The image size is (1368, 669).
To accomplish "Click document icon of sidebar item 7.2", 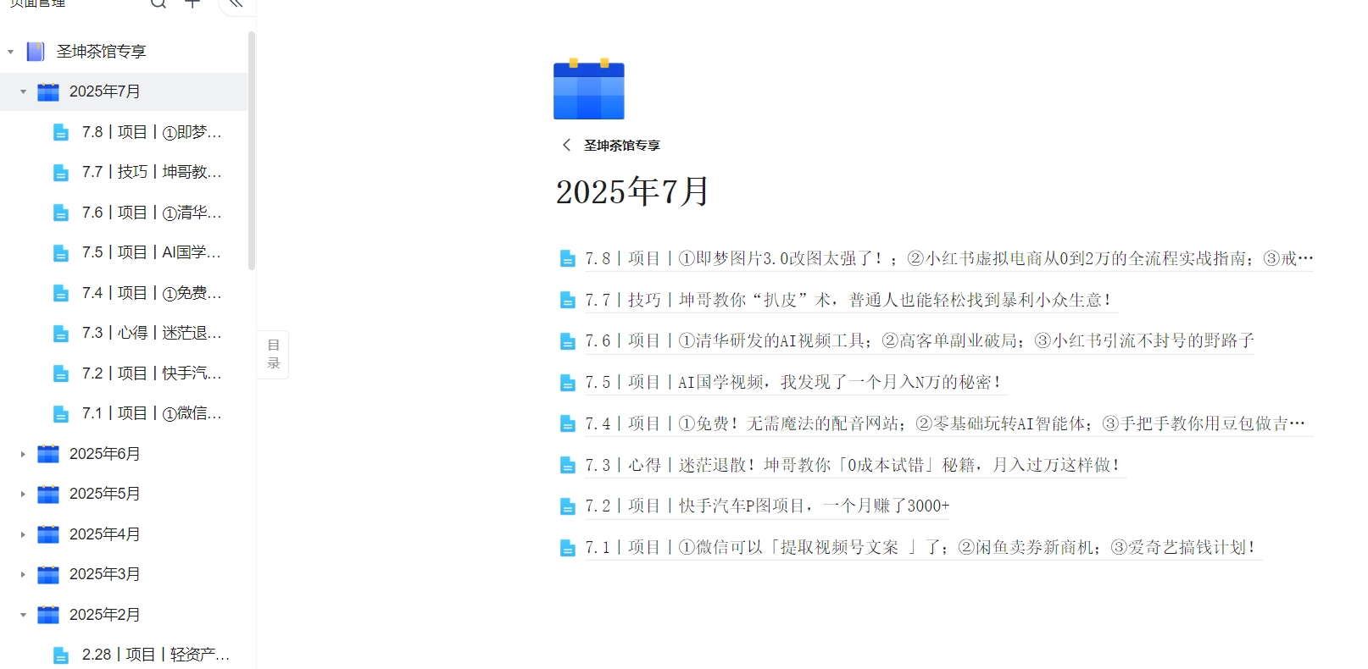I will (61, 373).
